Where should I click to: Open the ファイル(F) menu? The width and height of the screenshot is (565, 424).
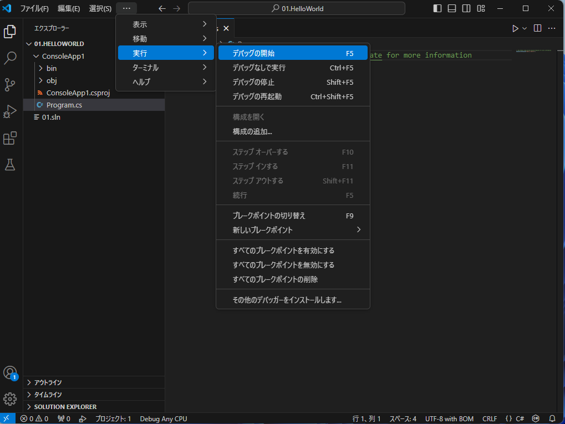[x=34, y=8]
